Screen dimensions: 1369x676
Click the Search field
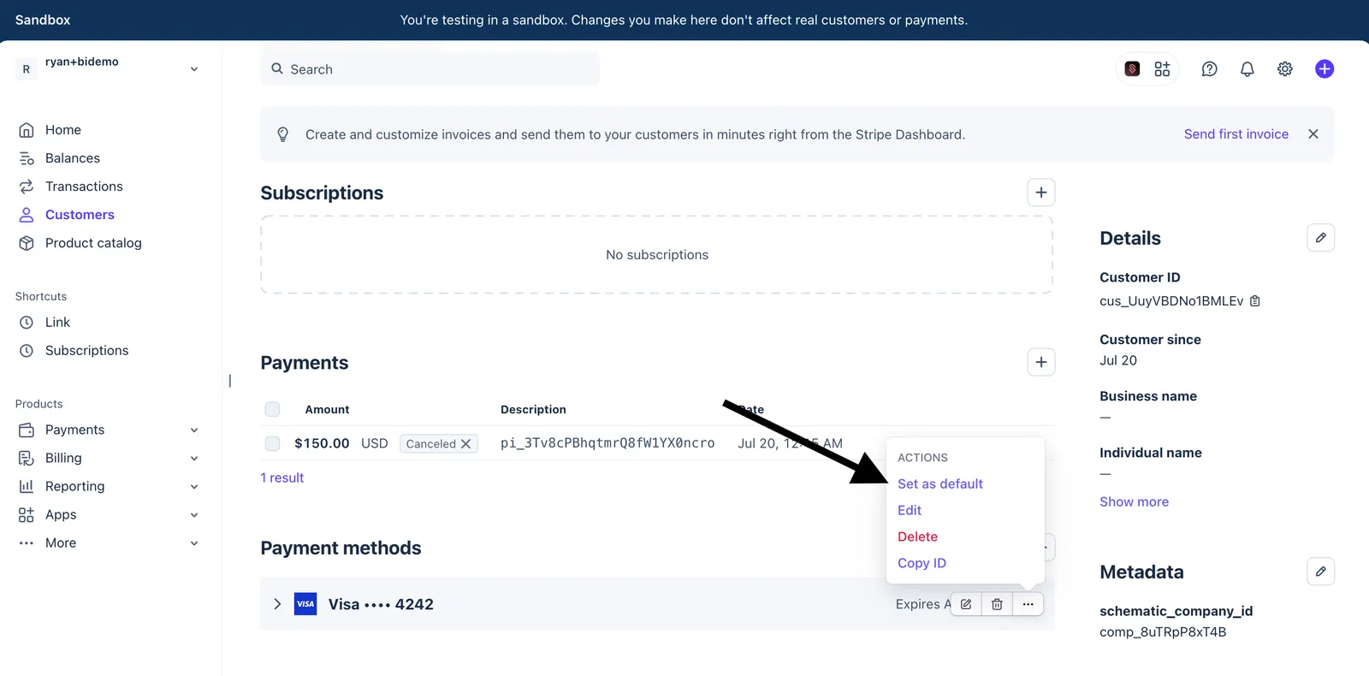430,69
